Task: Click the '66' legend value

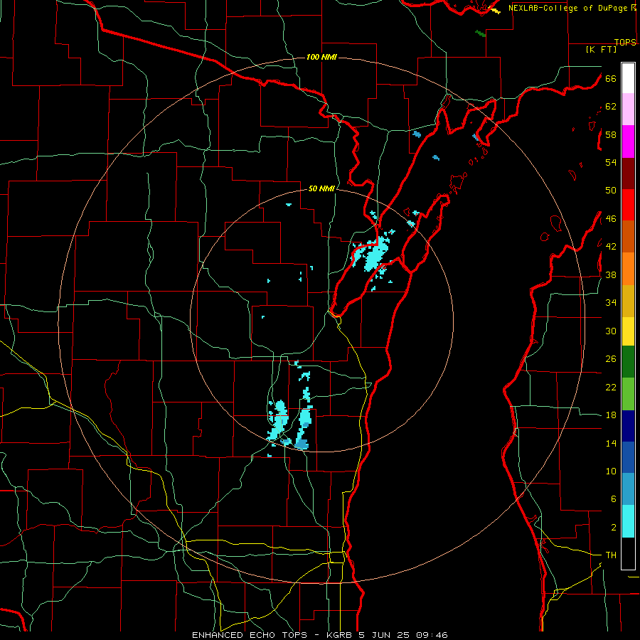Action: (611, 78)
